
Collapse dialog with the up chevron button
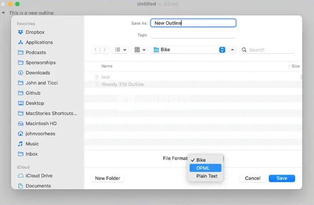click(232, 50)
